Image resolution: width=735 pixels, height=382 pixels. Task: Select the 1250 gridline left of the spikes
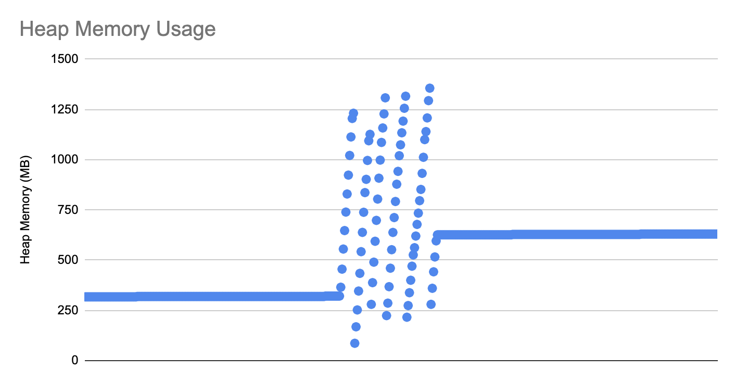[208, 110]
